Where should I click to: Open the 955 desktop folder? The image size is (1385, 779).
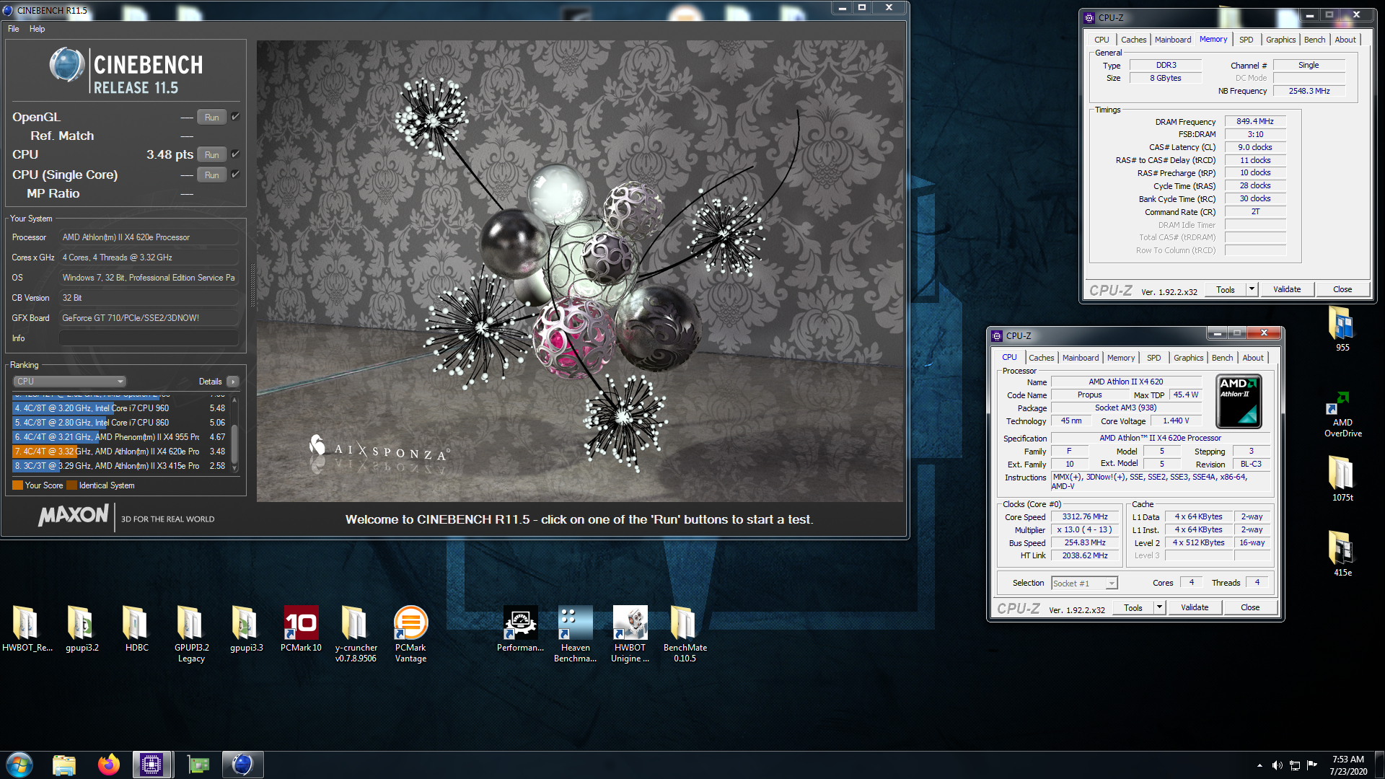point(1342,329)
